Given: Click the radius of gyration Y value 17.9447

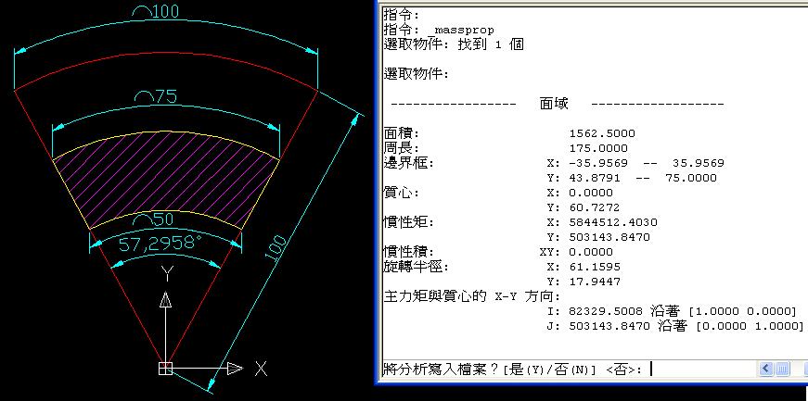Looking at the screenshot, I should (595, 282).
